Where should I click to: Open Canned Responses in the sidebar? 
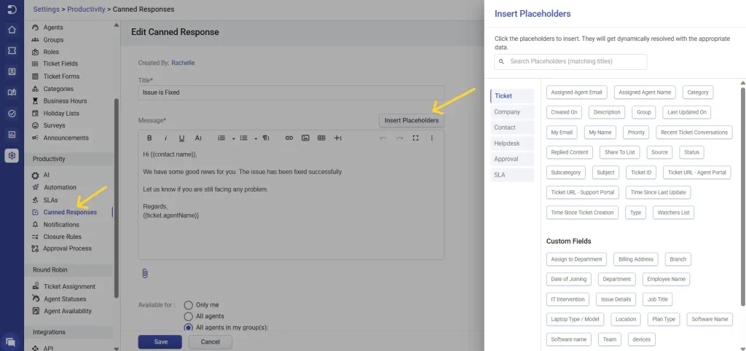70,213
